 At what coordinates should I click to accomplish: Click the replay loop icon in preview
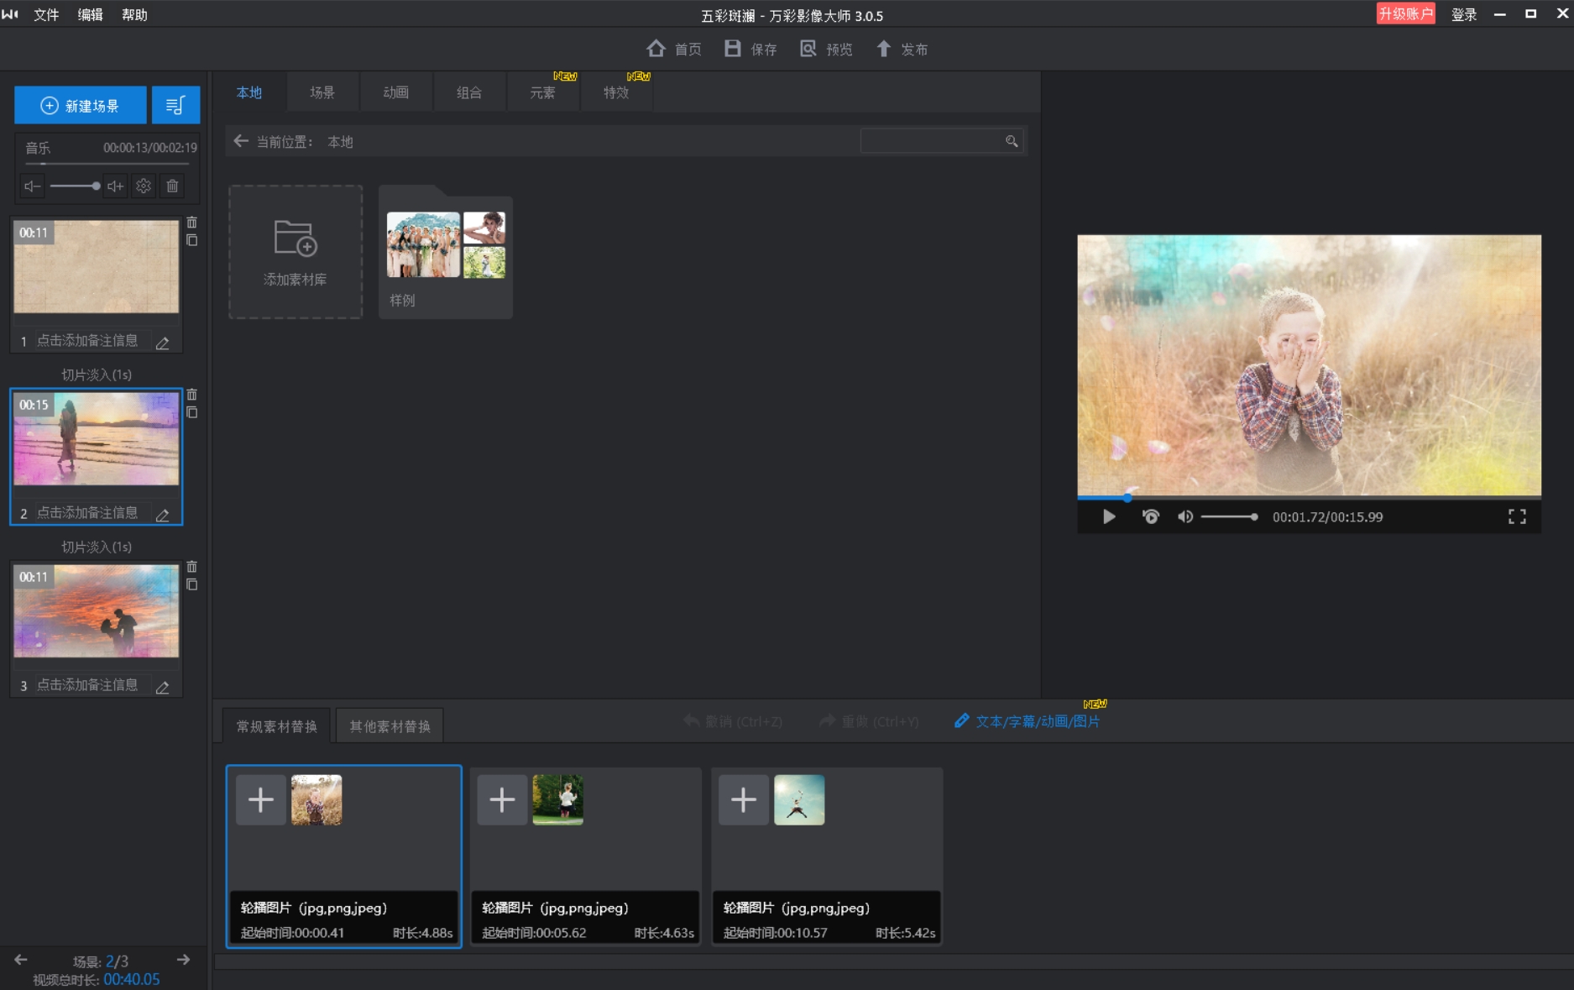[x=1151, y=516]
